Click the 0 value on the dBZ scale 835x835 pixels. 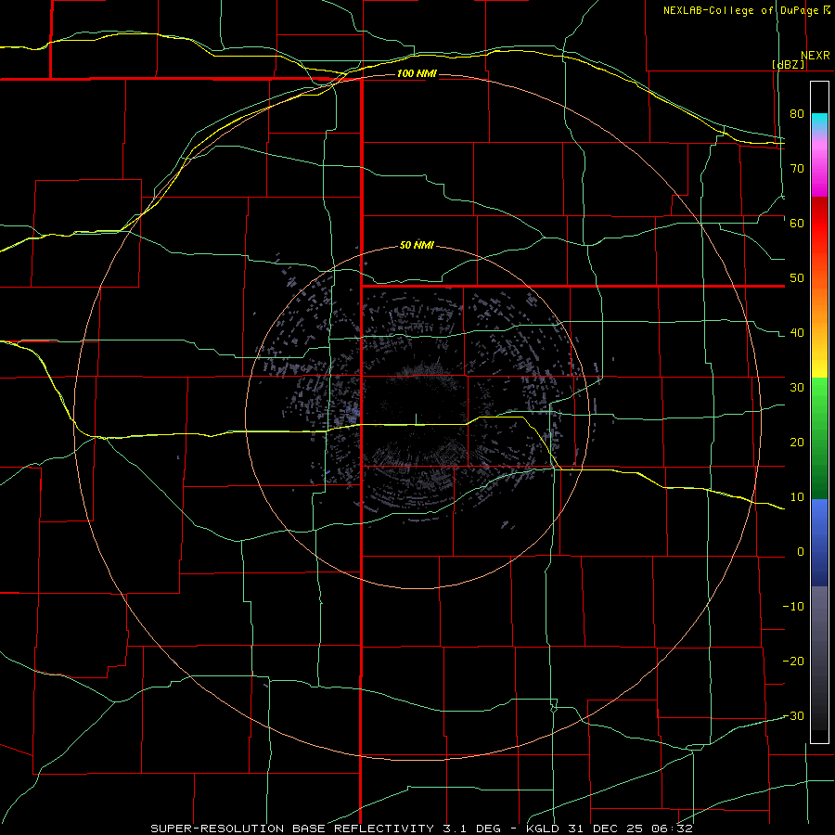(801, 552)
